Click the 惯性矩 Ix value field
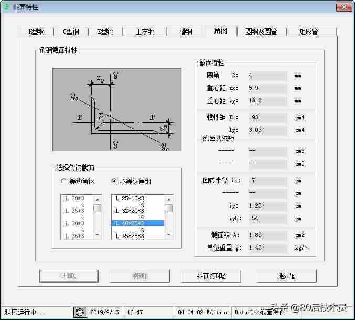 267,118
